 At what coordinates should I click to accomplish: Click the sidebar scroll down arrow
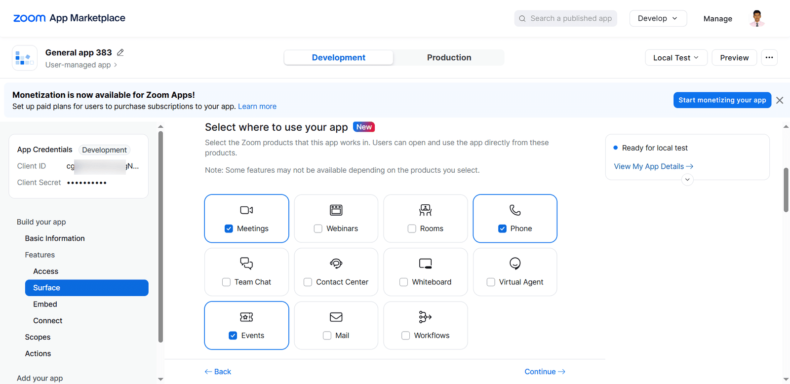(x=160, y=379)
